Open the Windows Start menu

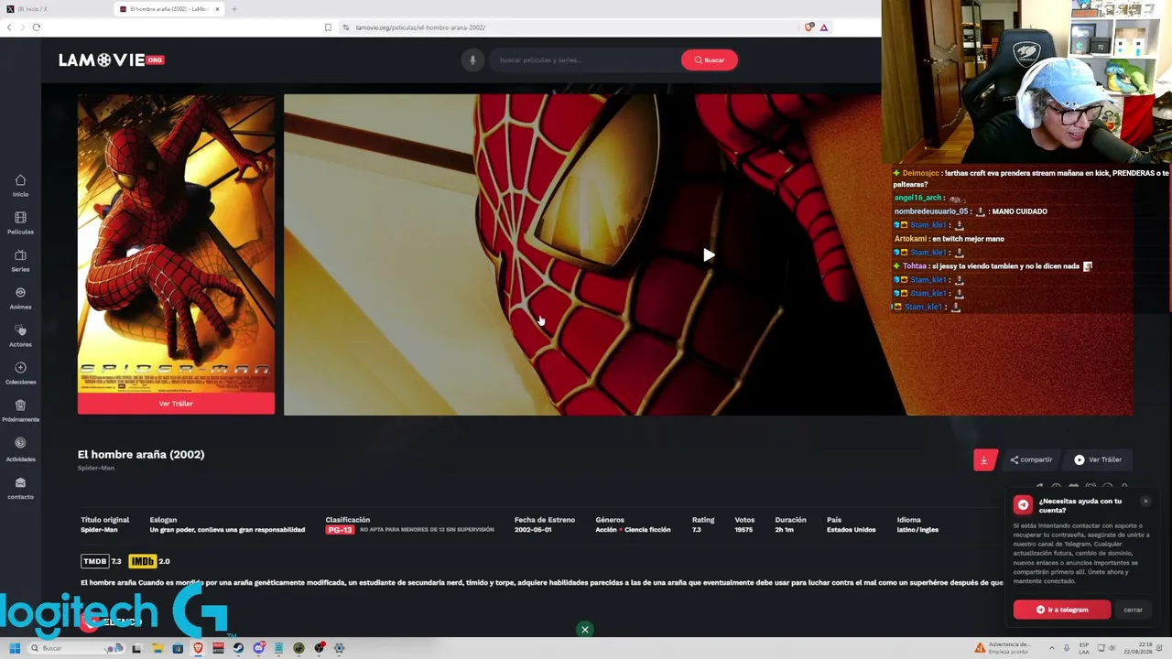[15, 648]
